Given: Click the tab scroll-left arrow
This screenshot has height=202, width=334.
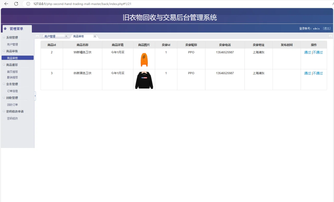Looking at the screenshot, I should pyautogui.click(x=37, y=36).
